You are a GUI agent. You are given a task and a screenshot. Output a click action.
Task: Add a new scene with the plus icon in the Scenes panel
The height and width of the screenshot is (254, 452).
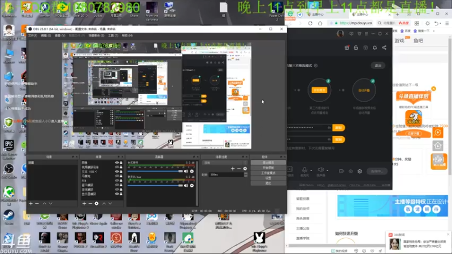point(31,203)
